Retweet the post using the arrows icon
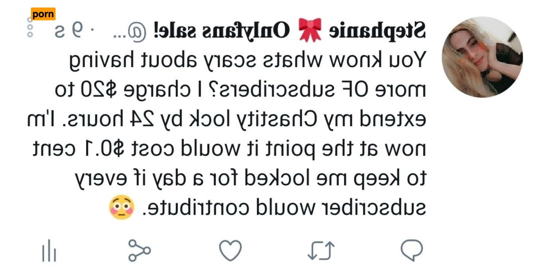Viewport: 541px width, 275px height. [x=321, y=250]
